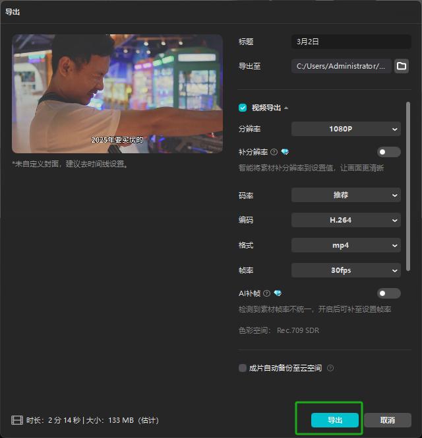Click 智能将素材补分辨率到设置值 description text
The height and width of the screenshot is (438, 422).
[311, 168]
